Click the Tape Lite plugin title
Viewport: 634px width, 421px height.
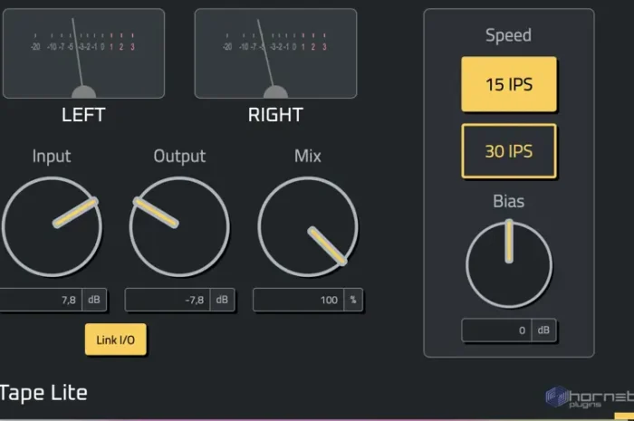coord(43,393)
